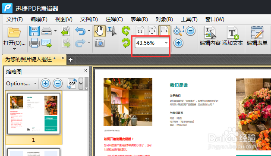Screen dimensions: 271x156
Task: Click the zoom in plus button
Action: click(x=178, y=43)
